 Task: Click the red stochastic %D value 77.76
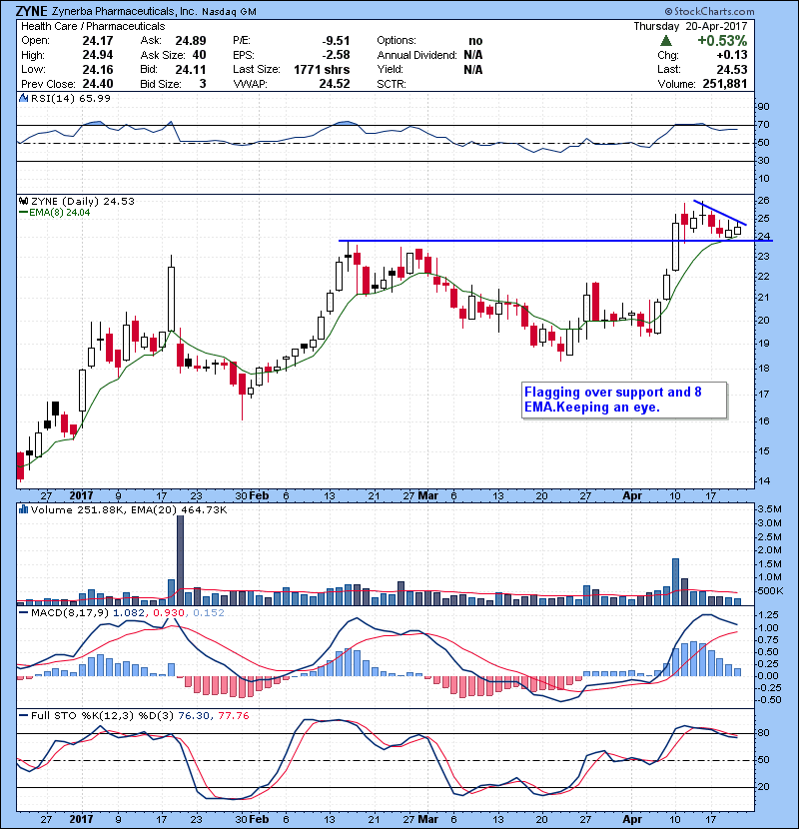point(233,716)
